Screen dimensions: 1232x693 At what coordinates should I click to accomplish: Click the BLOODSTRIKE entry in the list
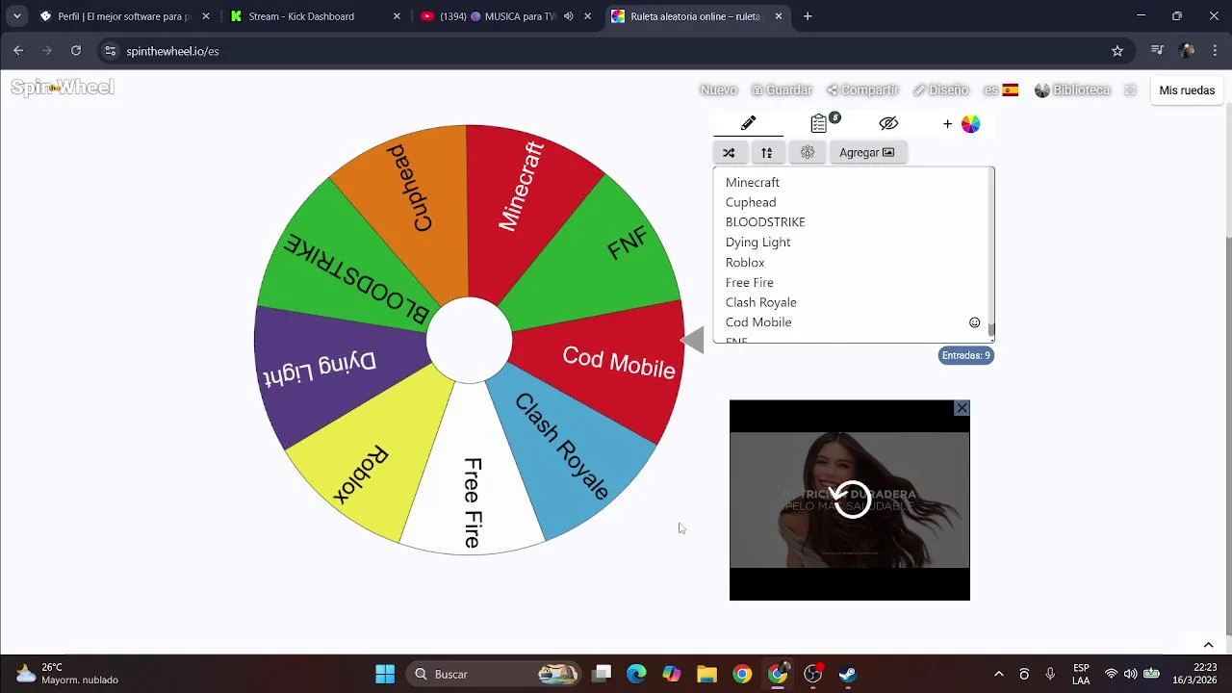765,221
